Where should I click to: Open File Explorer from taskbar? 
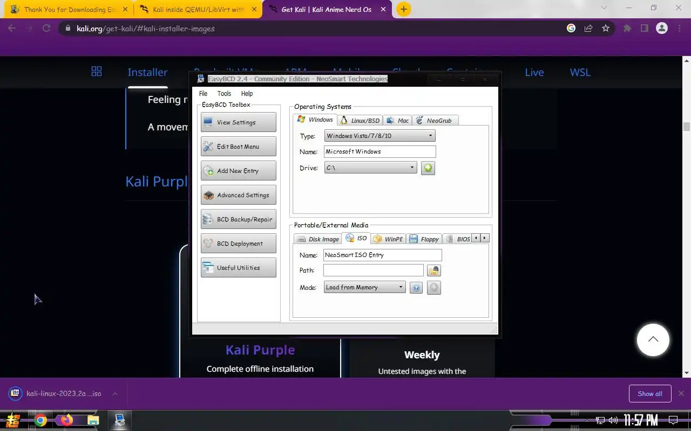pos(93,420)
